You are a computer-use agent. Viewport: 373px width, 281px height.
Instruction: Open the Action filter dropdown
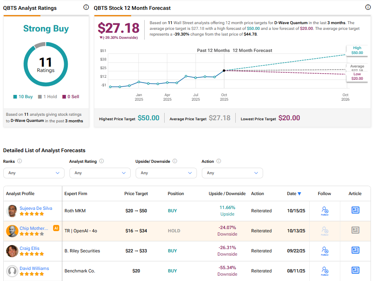click(232, 173)
